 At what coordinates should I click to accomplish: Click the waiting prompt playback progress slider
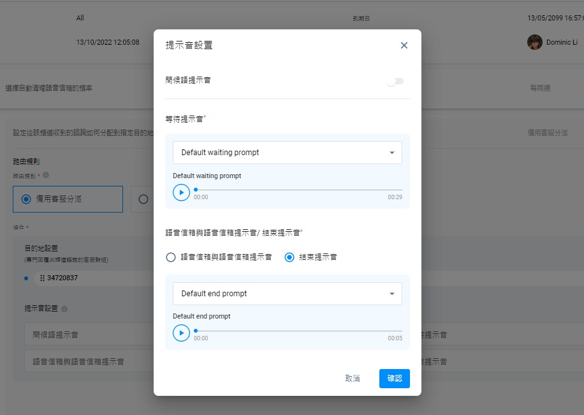tap(296, 188)
